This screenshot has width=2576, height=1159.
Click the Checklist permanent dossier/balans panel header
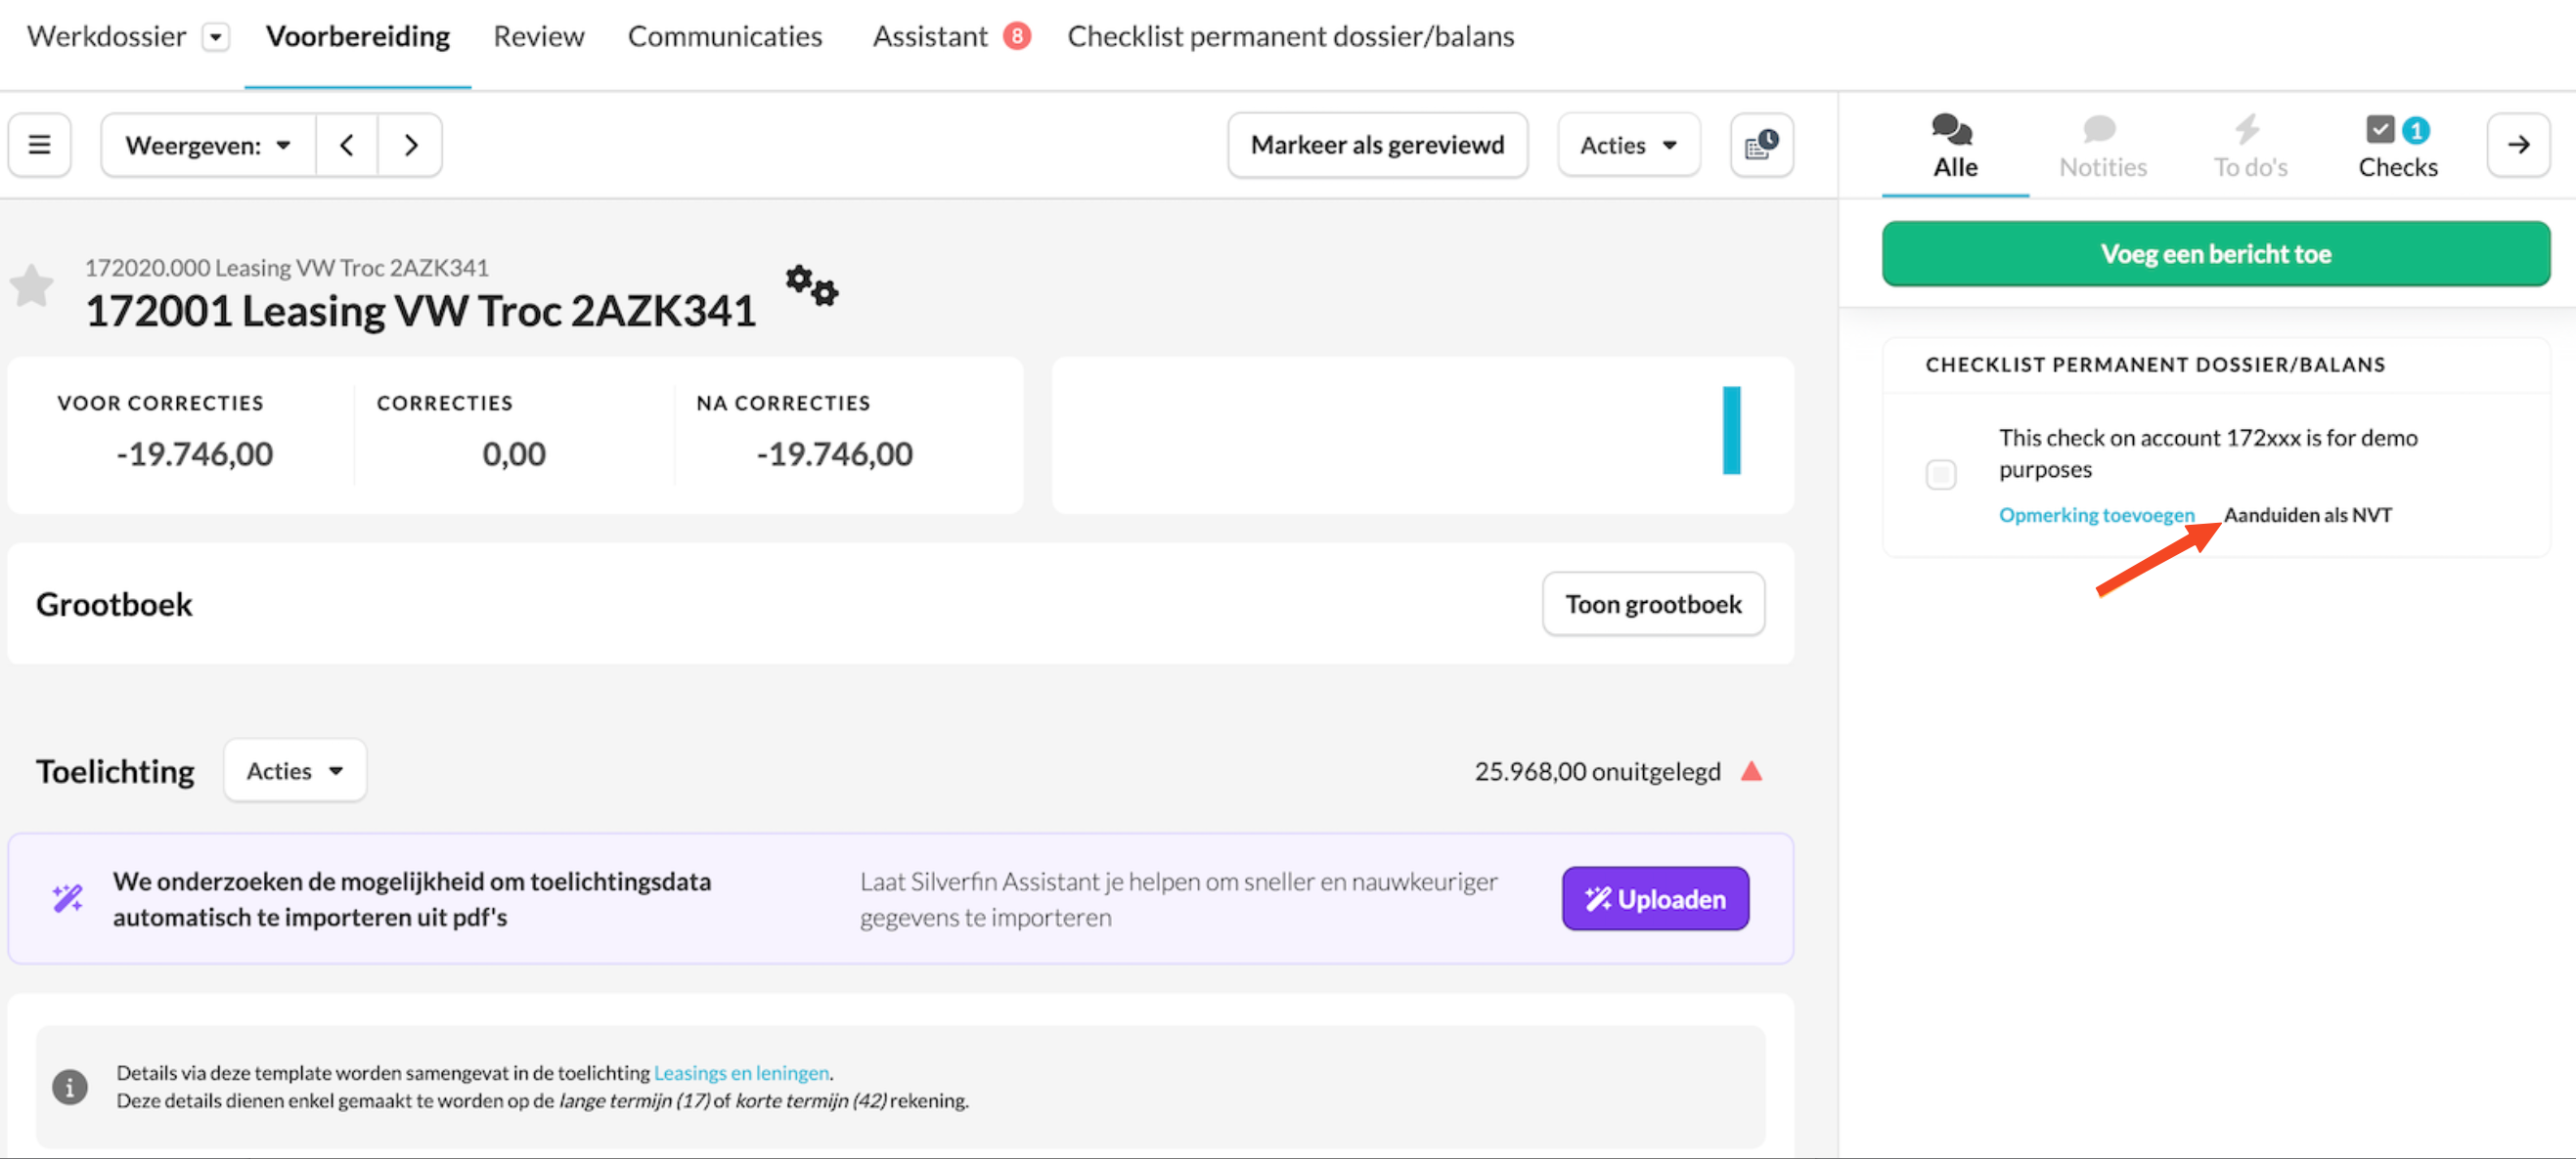(x=2155, y=365)
